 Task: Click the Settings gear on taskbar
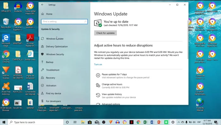pos(173,122)
